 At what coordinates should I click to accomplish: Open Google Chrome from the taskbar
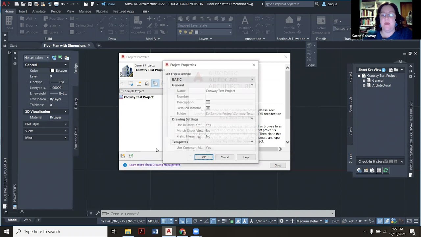coord(182,231)
